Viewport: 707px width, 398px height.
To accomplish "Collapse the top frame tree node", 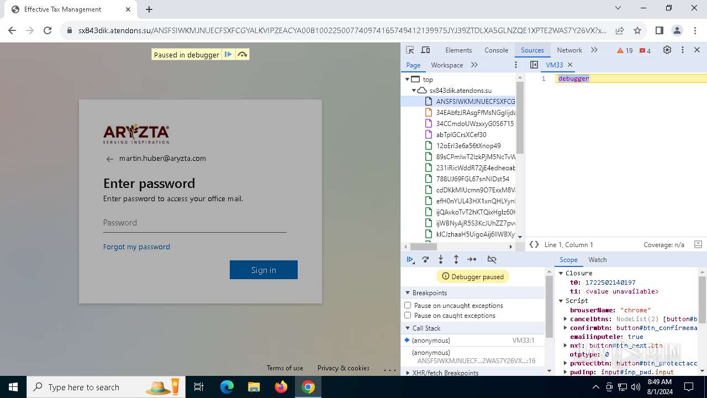I will [x=407, y=79].
